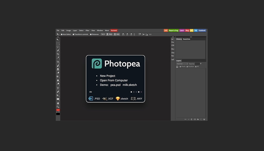264x151 pixels.
Task: Toggle the Position lock checkbox
Action: pyautogui.click(x=187, y=66)
